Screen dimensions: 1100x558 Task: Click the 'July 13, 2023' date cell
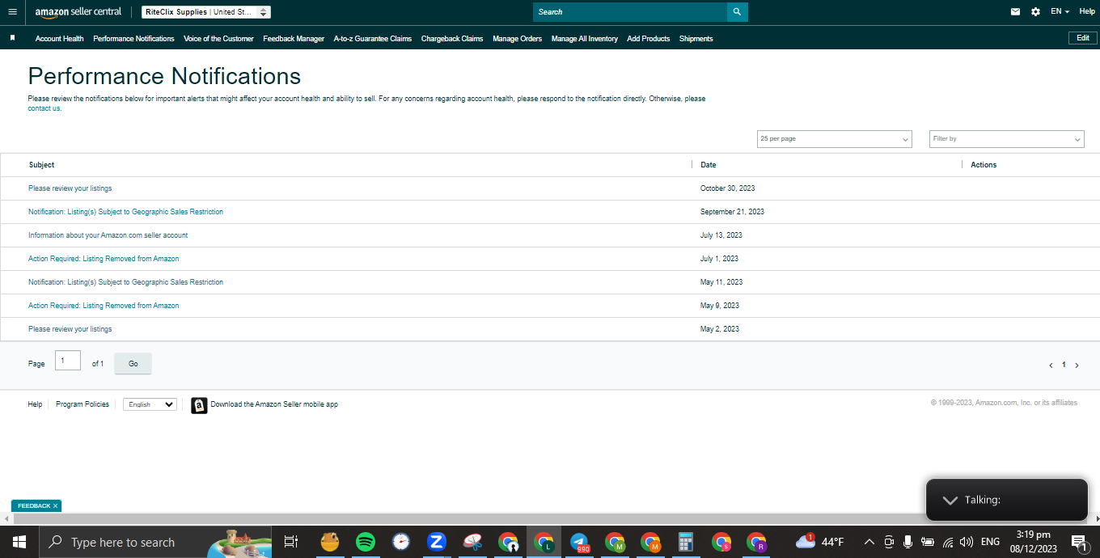tap(721, 235)
